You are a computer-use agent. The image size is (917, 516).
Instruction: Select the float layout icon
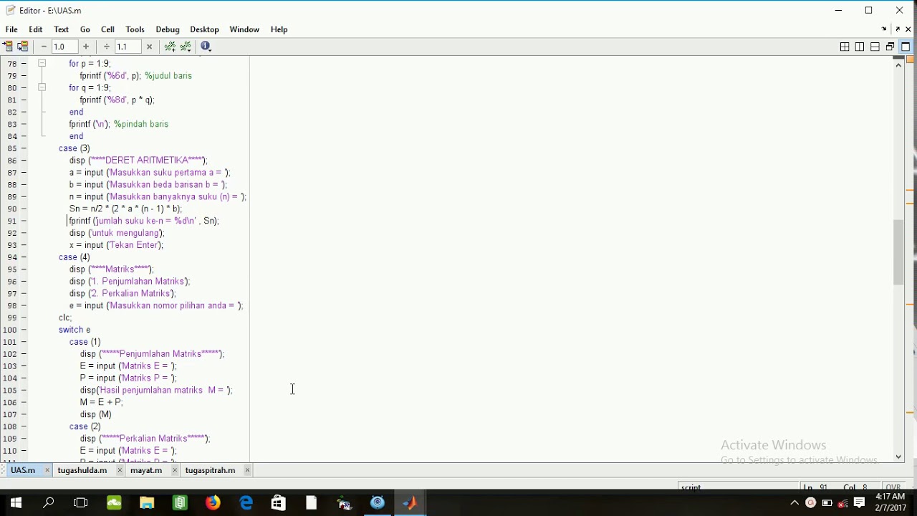890,47
